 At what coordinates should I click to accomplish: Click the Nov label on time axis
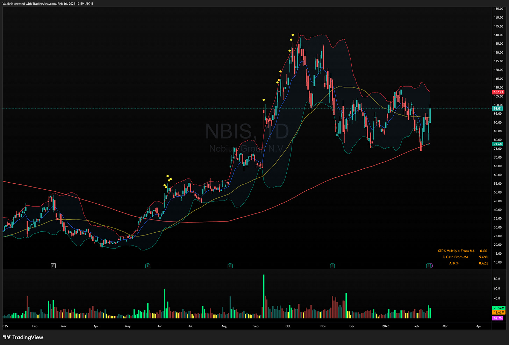[x=323, y=326]
